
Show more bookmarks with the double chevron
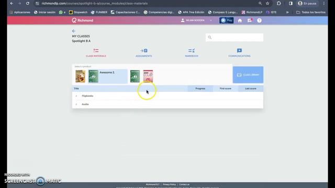click(x=287, y=13)
